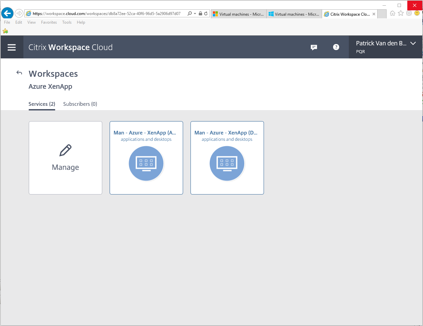Open the View menu
The width and height of the screenshot is (423, 326).
pyautogui.click(x=31, y=22)
